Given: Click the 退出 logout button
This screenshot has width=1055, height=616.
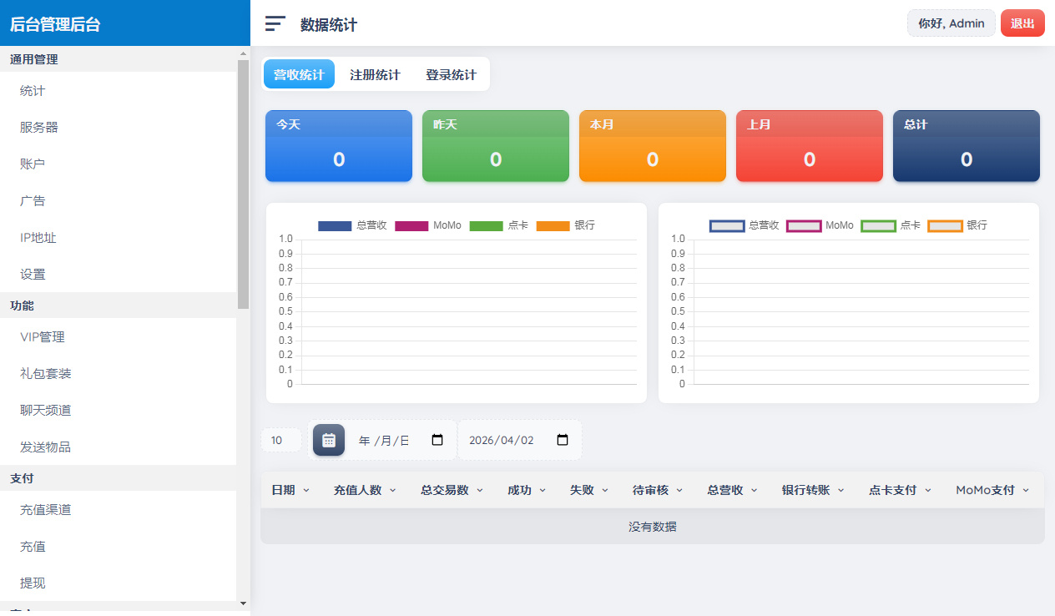Looking at the screenshot, I should [1022, 23].
